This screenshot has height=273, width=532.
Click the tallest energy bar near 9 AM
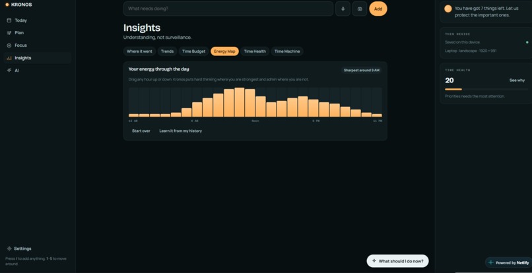click(239, 102)
